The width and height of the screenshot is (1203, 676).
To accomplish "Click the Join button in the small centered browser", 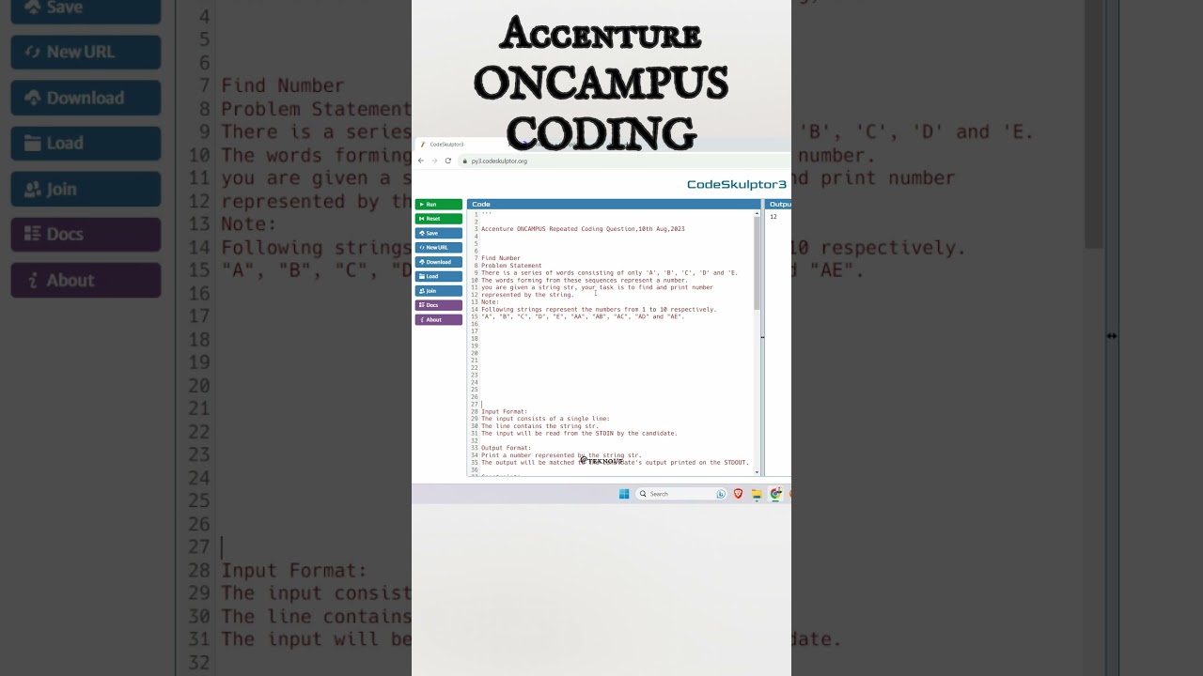I will (x=438, y=291).
